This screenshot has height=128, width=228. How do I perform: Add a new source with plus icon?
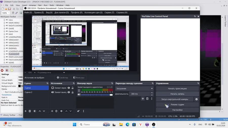52,111
